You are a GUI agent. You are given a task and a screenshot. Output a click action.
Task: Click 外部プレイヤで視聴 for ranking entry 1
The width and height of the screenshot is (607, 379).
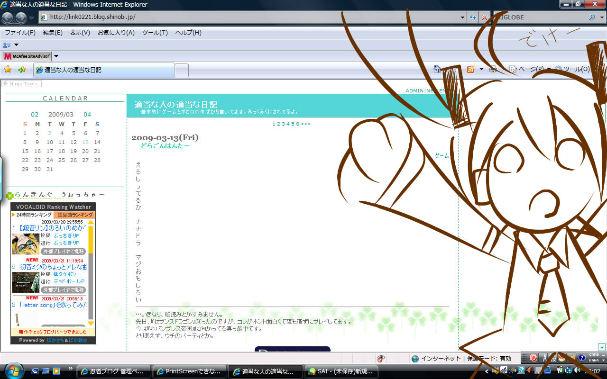(x=63, y=252)
